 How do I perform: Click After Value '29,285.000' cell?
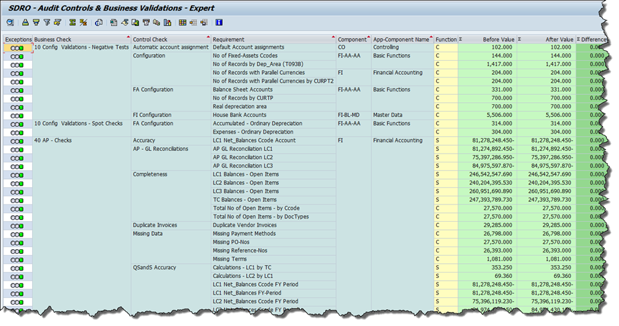546,225
